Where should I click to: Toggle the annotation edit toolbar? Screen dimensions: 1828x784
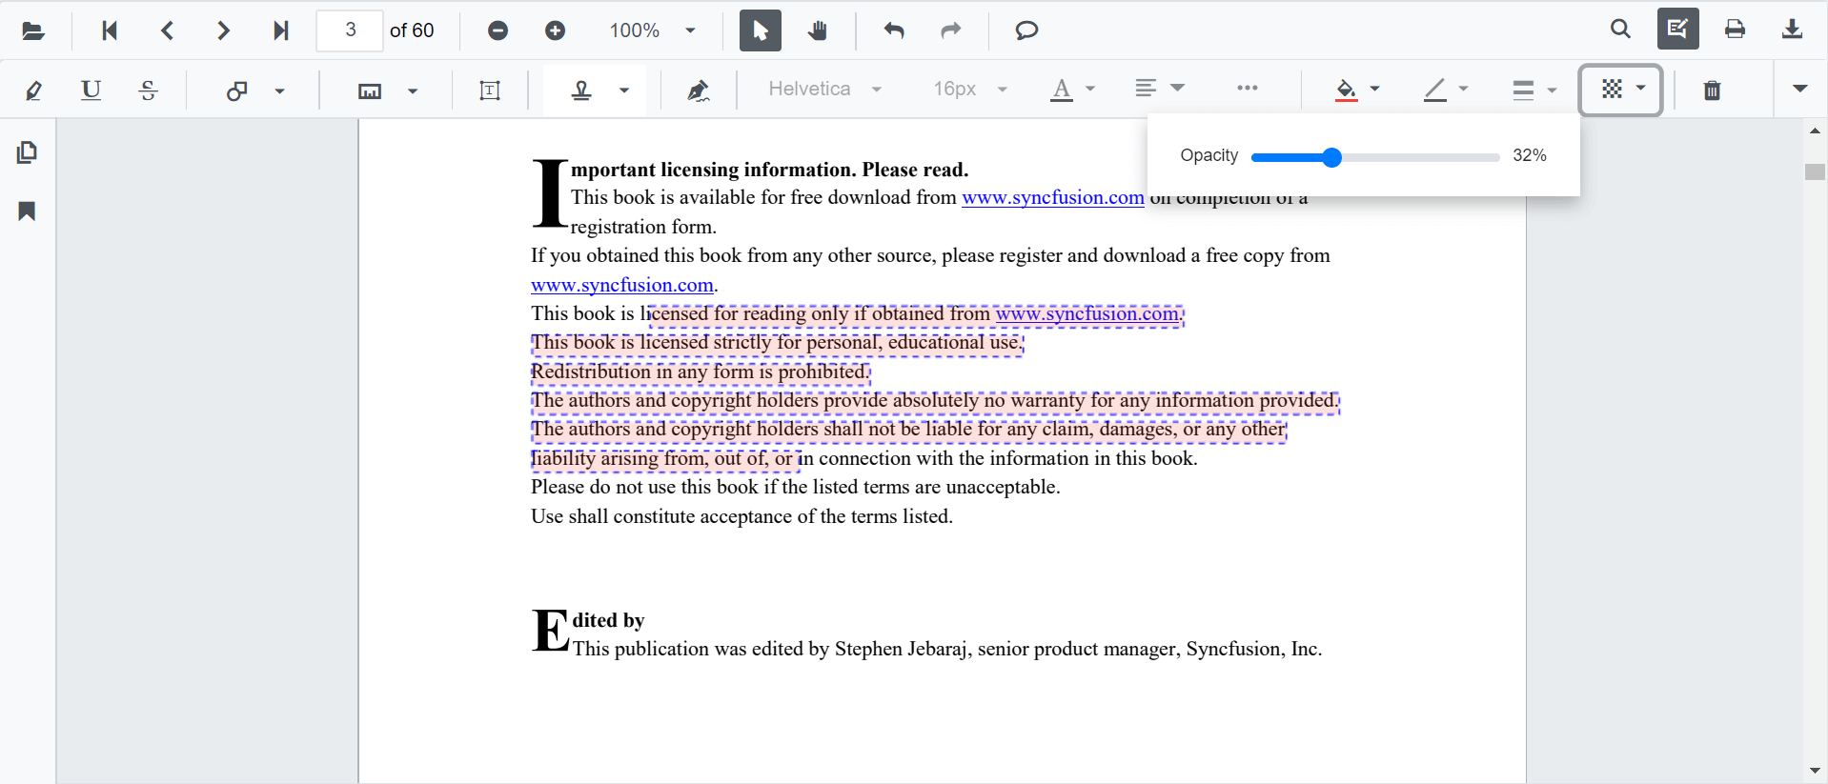point(1677,29)
